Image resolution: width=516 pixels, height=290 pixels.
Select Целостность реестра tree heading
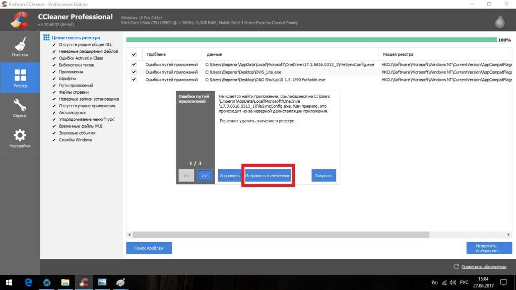click(76, 37)
